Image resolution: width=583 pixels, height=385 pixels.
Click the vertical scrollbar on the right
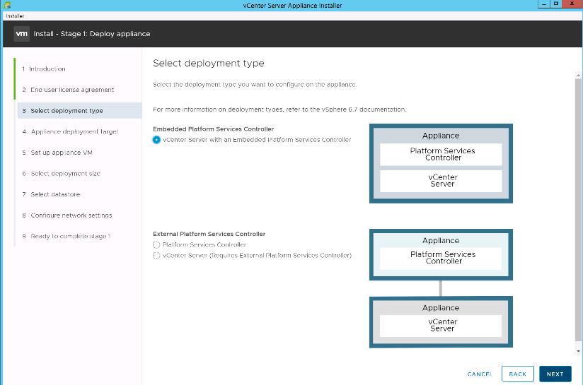pos(578,212)
